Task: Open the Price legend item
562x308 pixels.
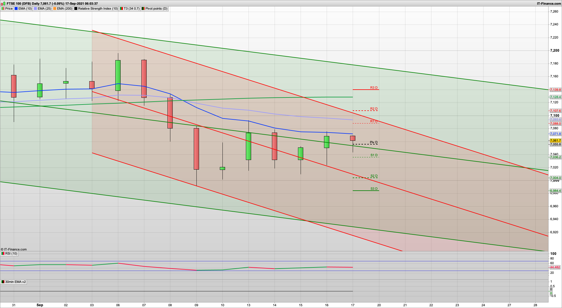Action: (7, 8)
